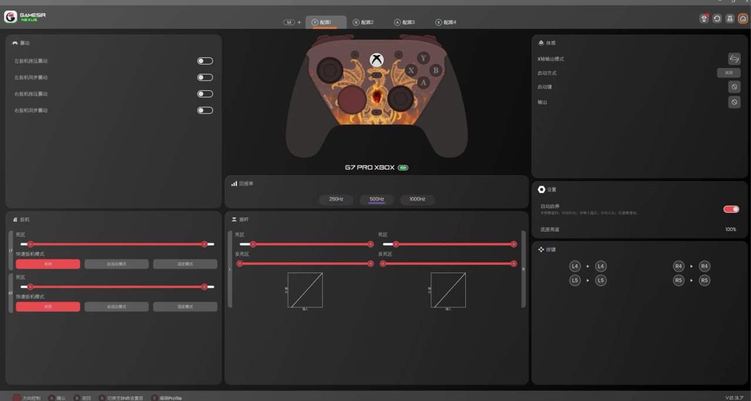Click the source L4 button icon
Viewport: 751px width, 401px height.
(x=575, y=266)
